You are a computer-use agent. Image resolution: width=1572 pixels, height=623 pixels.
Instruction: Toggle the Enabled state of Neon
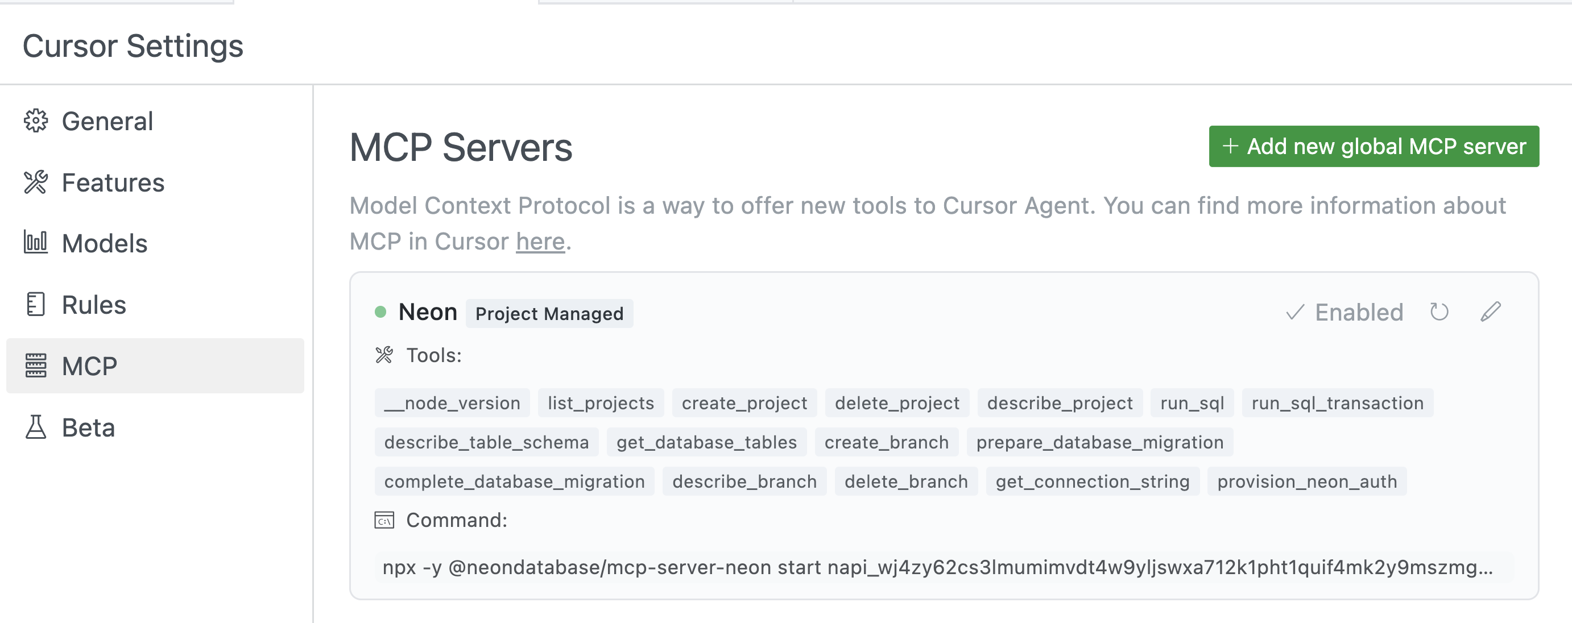(1345, 313)
